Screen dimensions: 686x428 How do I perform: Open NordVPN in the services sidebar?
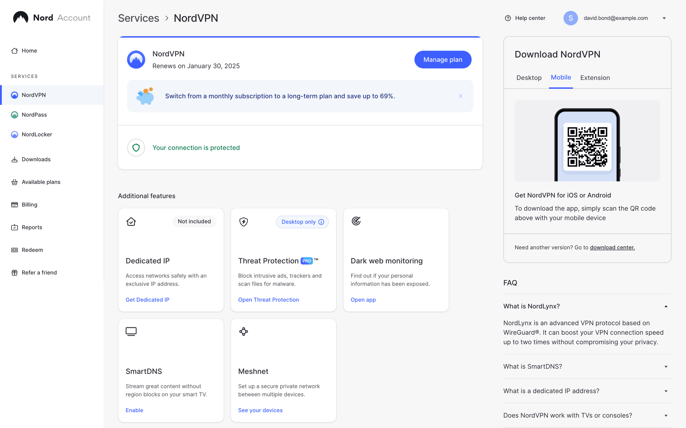[x=53, y=95]
